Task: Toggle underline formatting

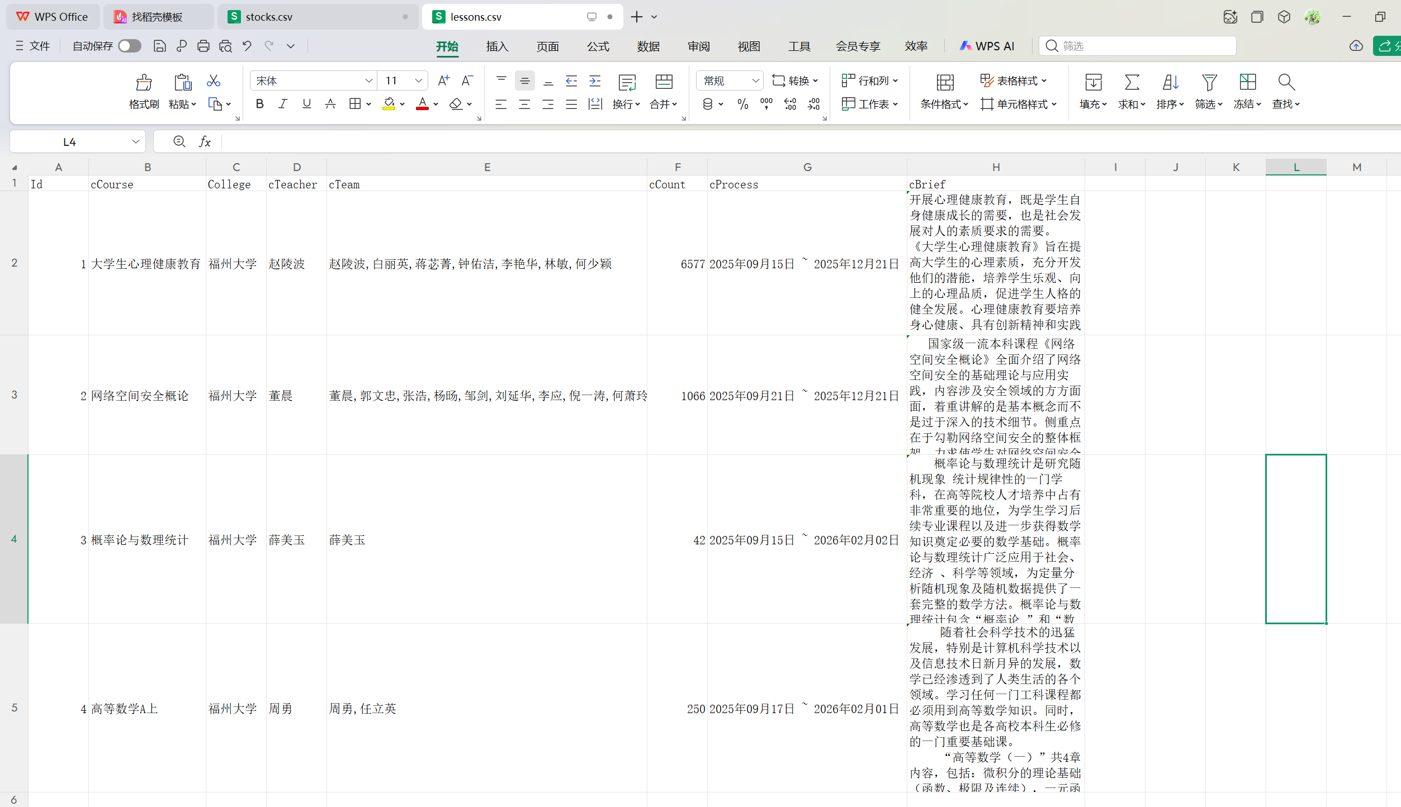Action: (x=306, y=104)
